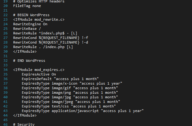Click the 'RewriteBase /' line
The height and width of the screenshot is (126, 192).
tap(27, 29)
